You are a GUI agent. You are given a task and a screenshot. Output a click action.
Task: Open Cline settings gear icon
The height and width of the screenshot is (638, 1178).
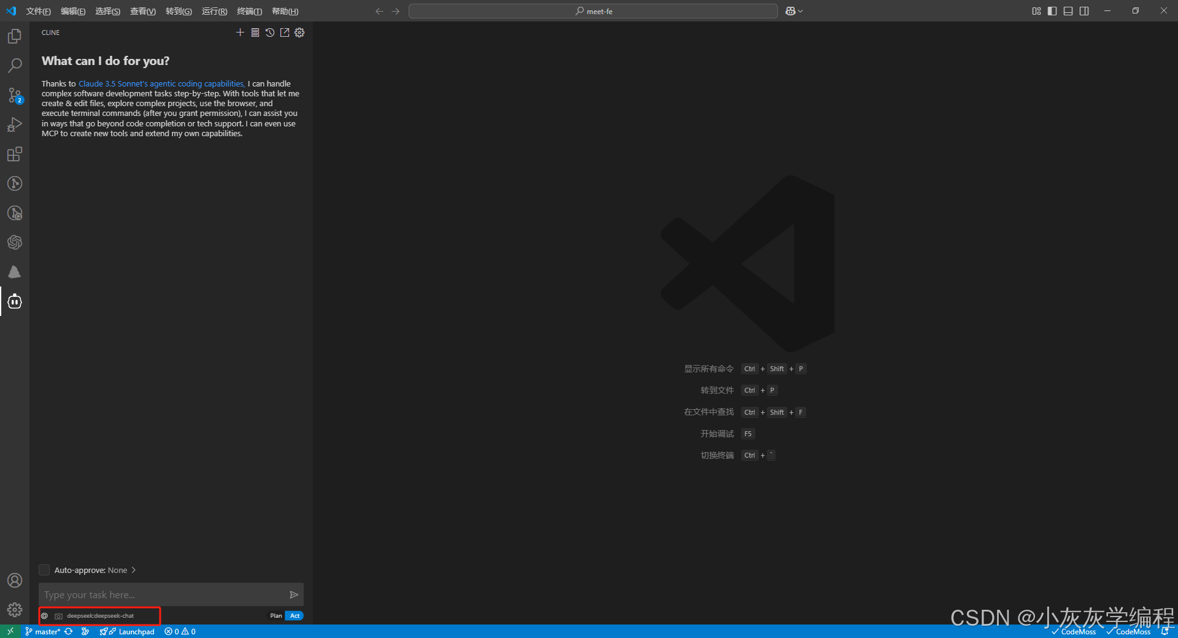299,33
